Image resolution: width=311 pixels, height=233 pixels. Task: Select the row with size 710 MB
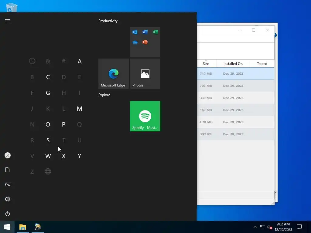coord(235,73)
